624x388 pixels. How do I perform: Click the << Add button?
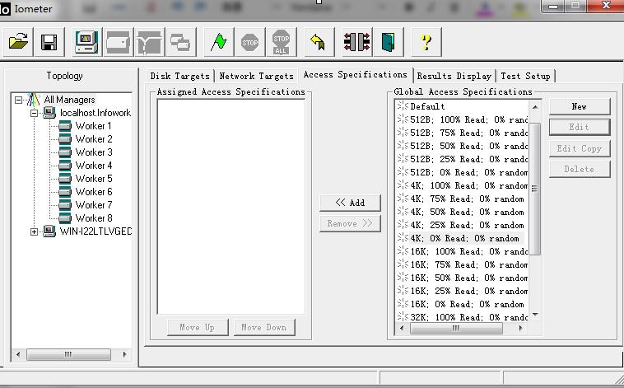point(350,203)
